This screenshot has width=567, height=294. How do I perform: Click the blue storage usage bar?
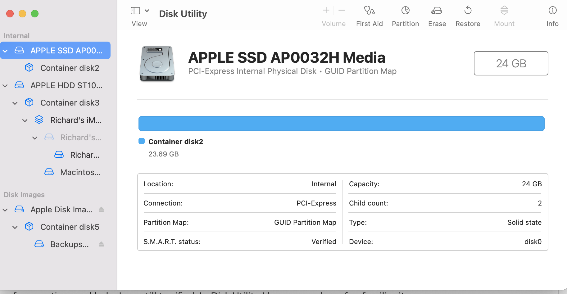(341, 124)
